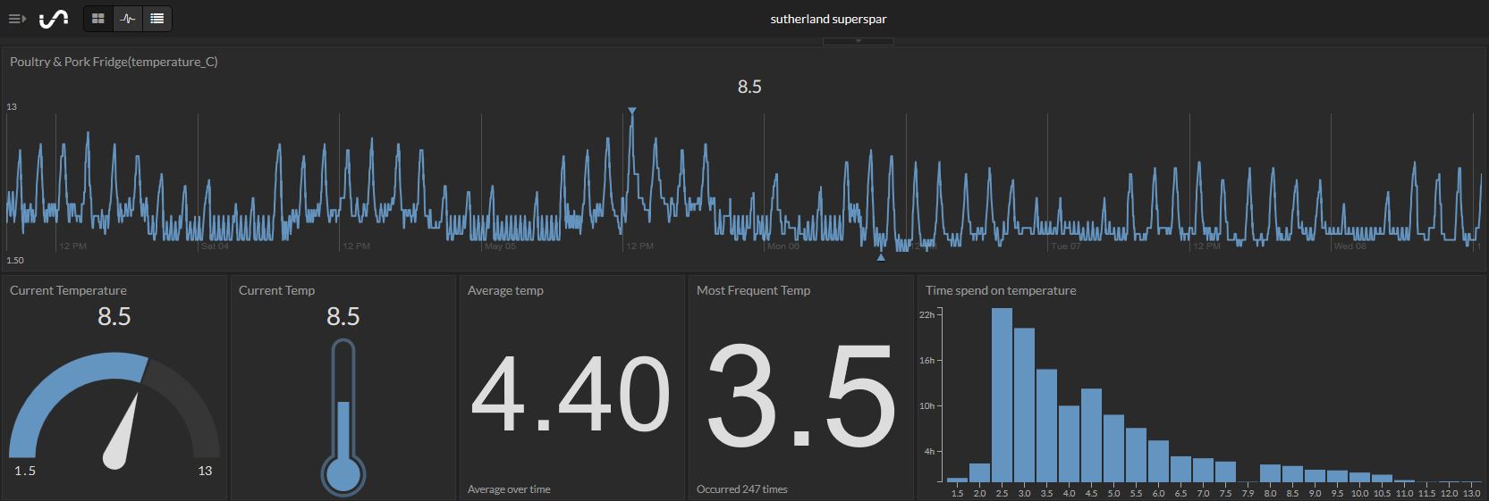Click the tallest histogram bar at 2.5
This screenshot has height=501, width=1489.
pos(1002,395)
